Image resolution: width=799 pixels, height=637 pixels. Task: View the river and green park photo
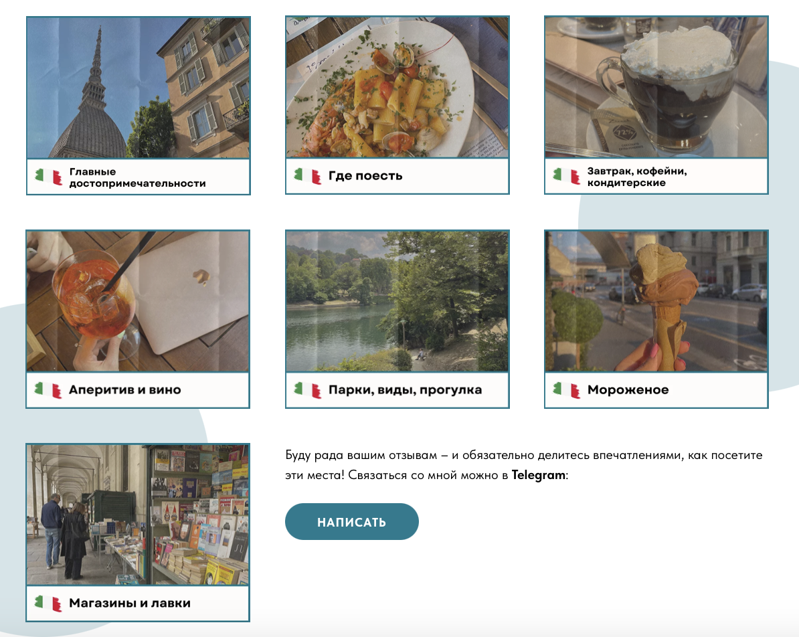pyautogui.click(x=397, y=301)
